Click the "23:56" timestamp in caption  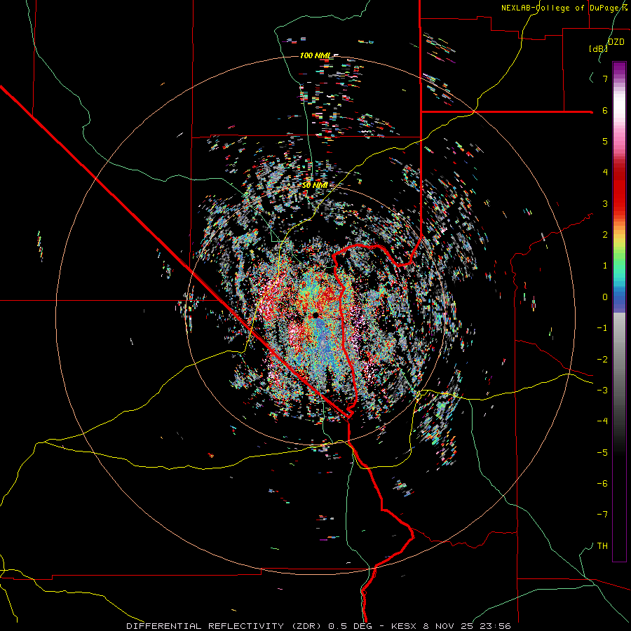(x=494, y=626)
